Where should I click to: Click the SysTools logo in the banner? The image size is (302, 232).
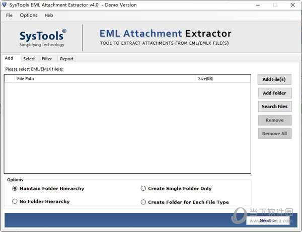(43, 38)
